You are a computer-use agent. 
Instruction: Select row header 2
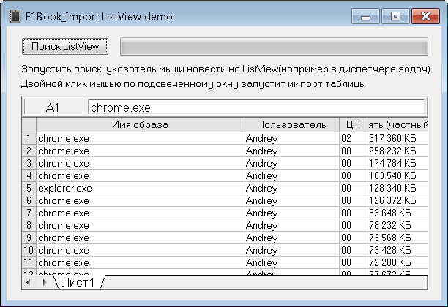tap(29, 151)
